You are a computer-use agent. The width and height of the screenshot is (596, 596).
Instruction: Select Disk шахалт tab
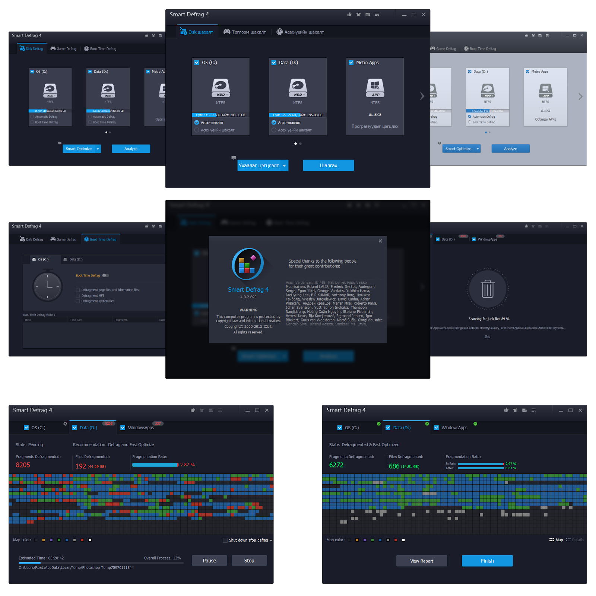click(197, 32)
